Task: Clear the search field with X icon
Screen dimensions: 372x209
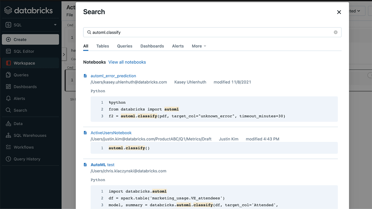Action: click(335, 32)
